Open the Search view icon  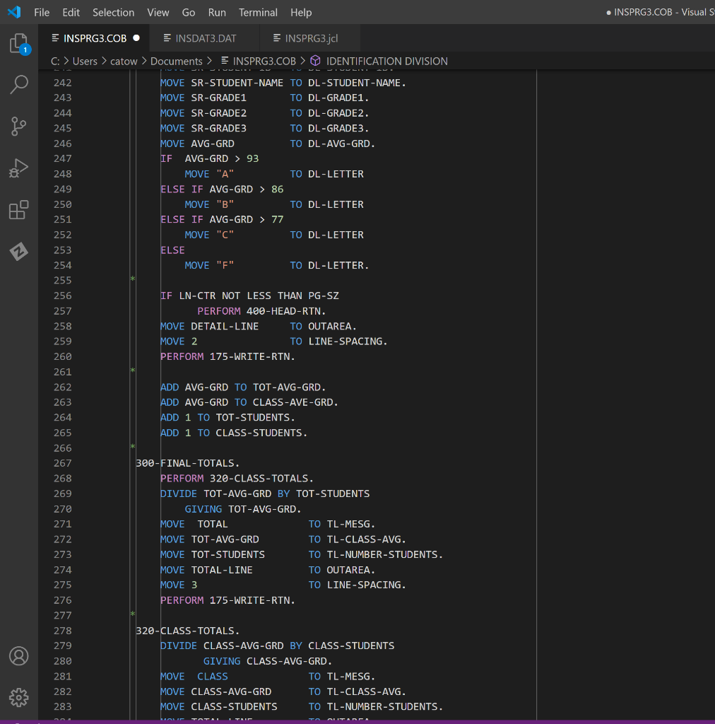point(19,85)
